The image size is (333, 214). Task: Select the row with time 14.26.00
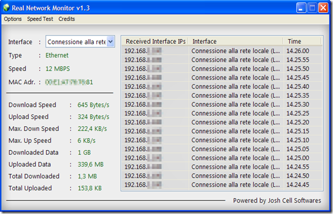(x=222, y=51)
